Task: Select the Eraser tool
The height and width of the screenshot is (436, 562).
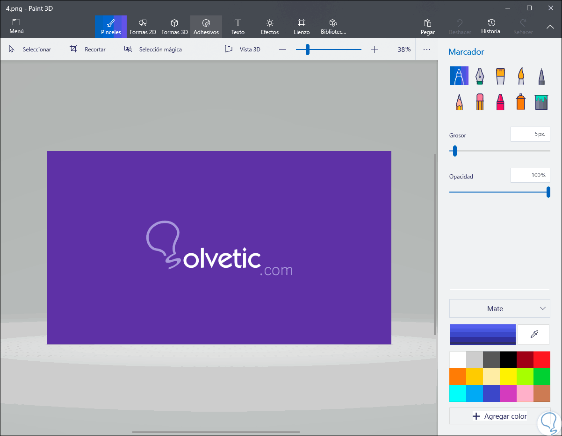Action: click(480, 101)
